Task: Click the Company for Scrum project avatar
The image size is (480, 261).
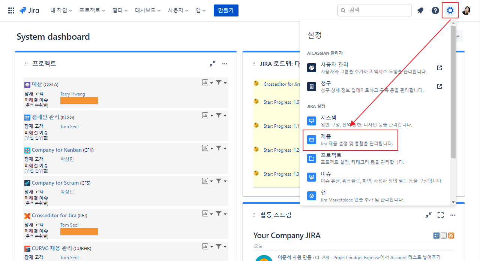Action: pos(27,183)
